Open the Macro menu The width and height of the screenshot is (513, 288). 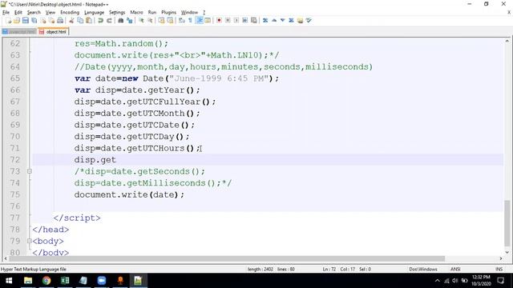point(136,13)
